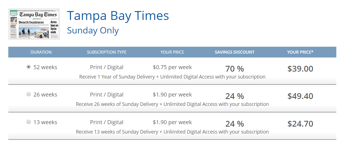Click the Tampa Bay Times heading
This screenshot has height=141, width=346.
[x=118, y=16]
